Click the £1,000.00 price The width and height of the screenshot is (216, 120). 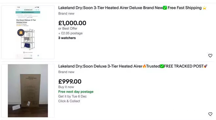coord(72,23)
